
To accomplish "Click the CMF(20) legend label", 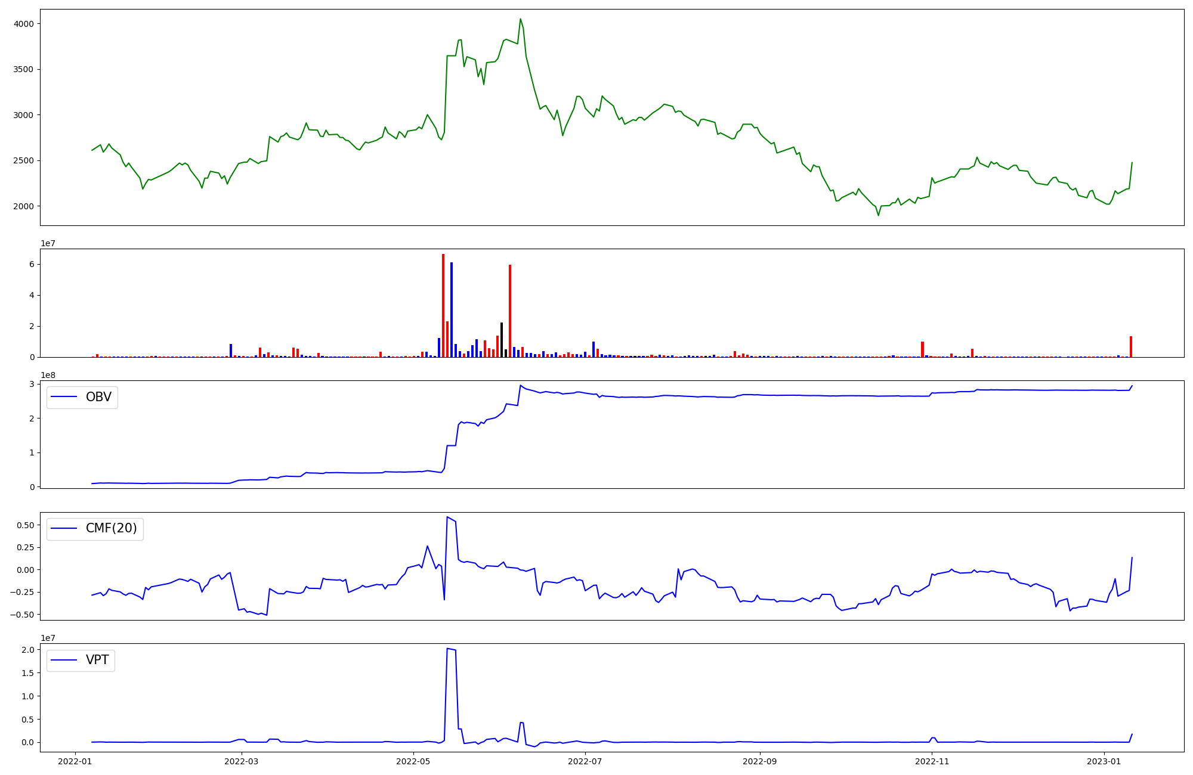I will point(111,528).
